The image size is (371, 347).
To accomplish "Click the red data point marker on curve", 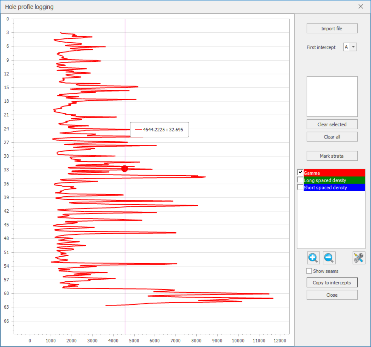I will [x=125, y=169].
